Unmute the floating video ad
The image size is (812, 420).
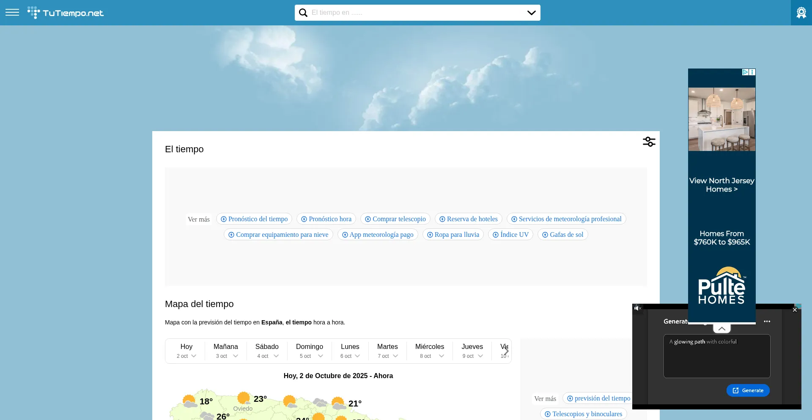tap(638, 308)
